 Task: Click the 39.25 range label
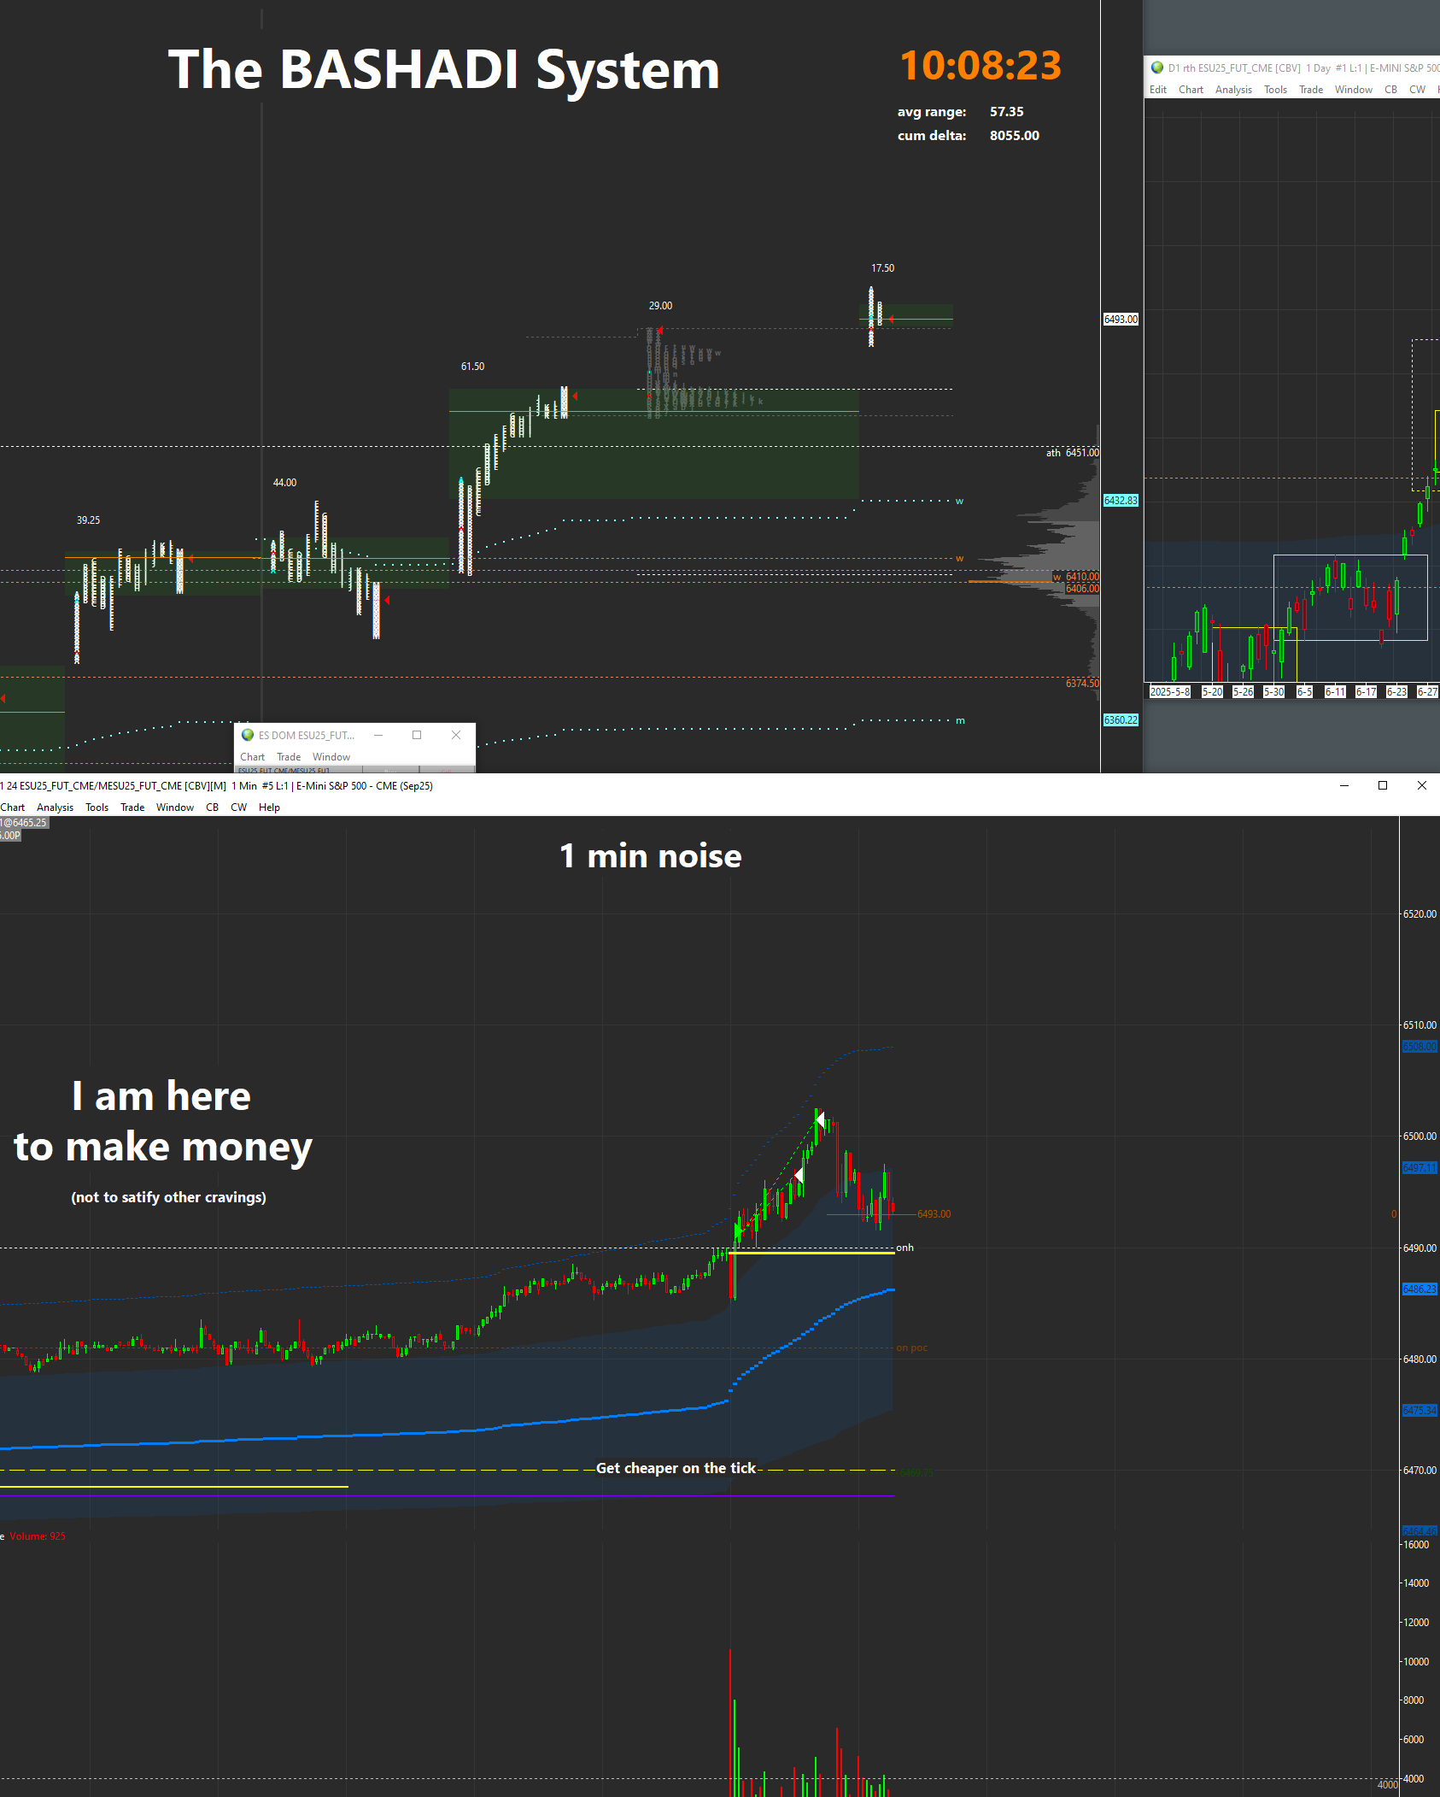coord(88,520)
